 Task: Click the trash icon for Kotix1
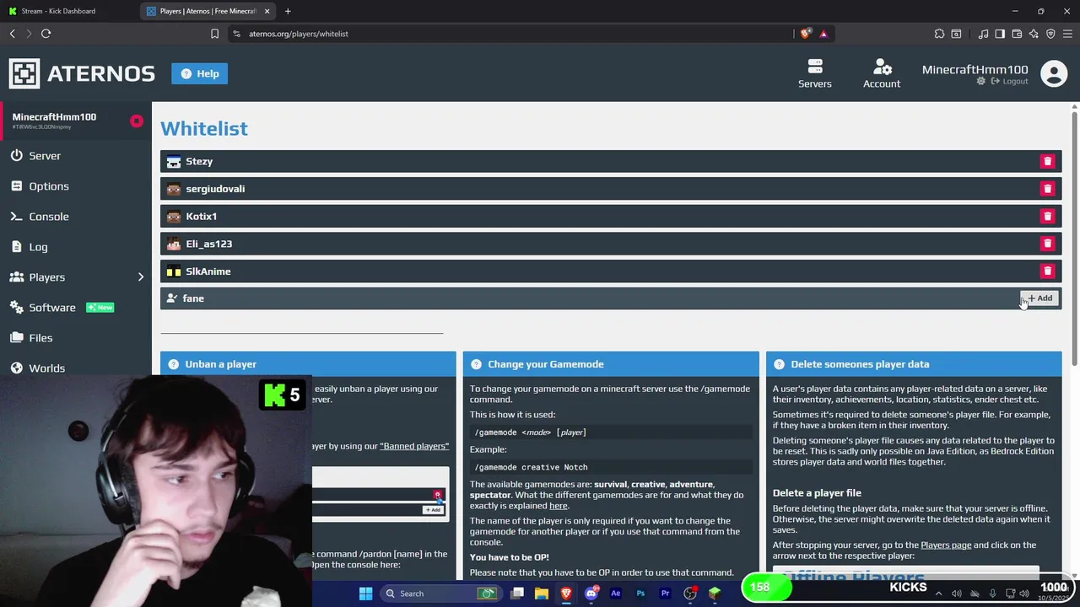click(1047, 217)
